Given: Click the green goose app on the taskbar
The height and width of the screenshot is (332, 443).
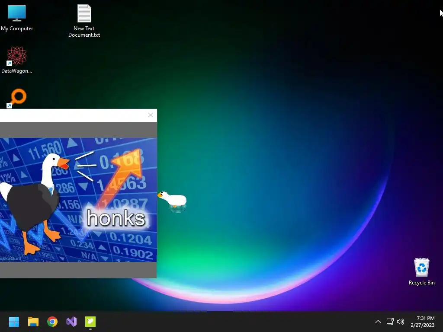Looking at the screenshot, I should (x=90, y=322).
